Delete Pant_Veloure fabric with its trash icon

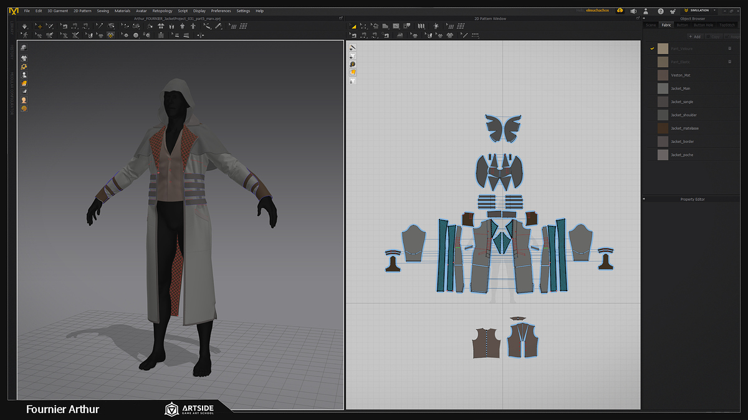click(729, 48)
